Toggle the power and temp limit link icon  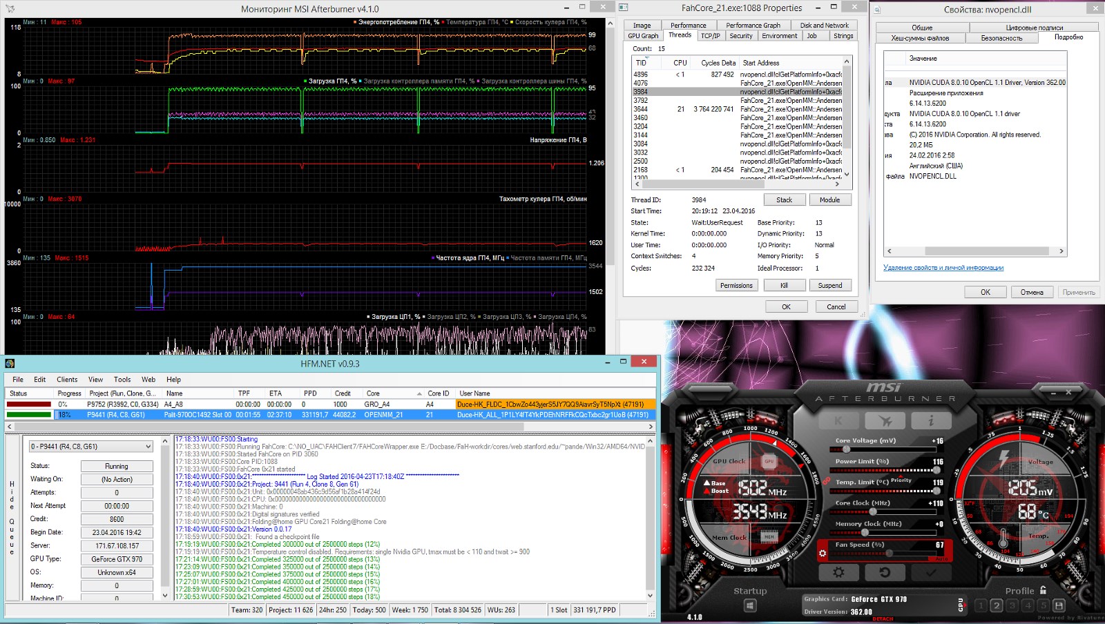(x=827, y=480)
